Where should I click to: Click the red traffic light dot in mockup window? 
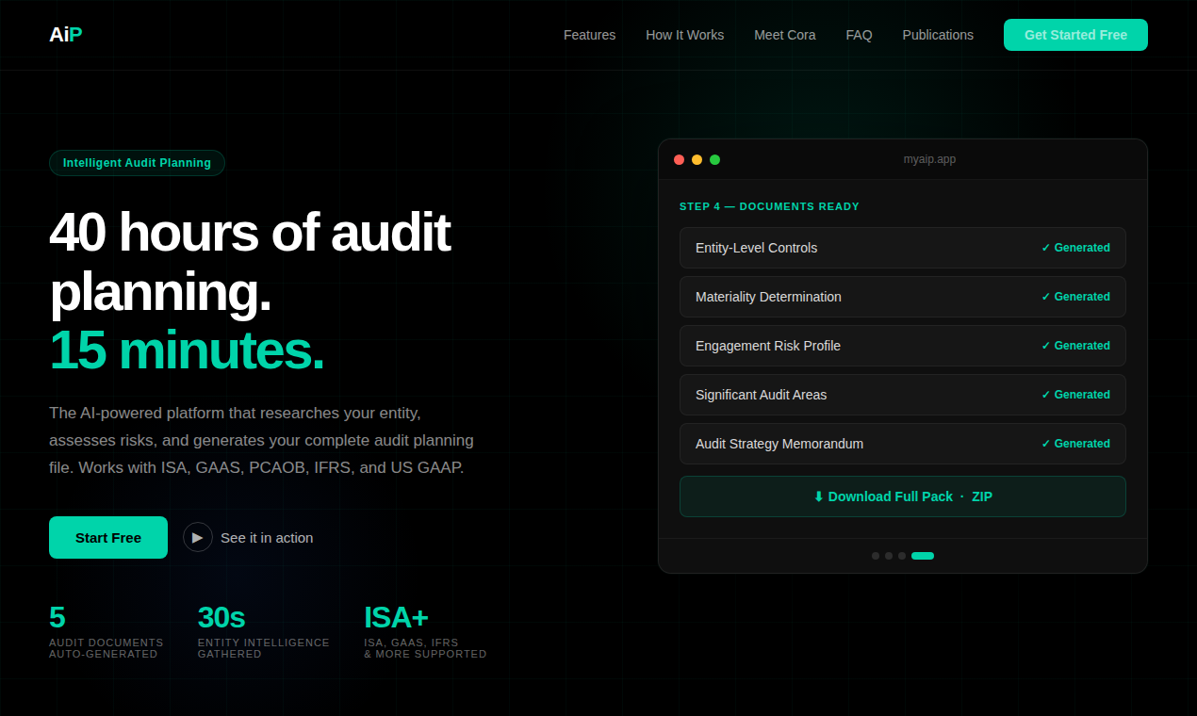tap(679, 159)
